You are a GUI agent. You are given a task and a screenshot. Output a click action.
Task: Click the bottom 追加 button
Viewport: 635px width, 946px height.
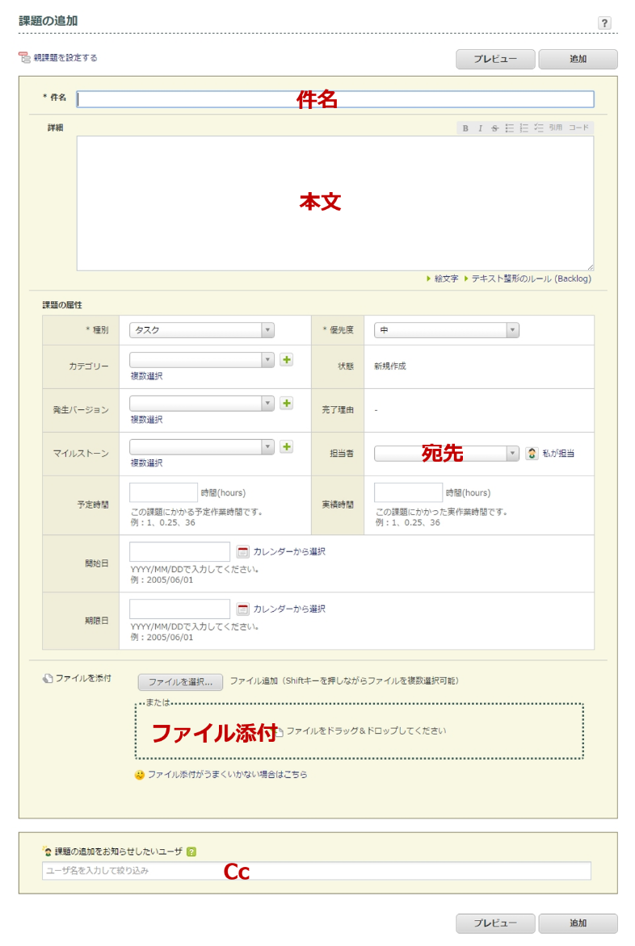[578, 923]
